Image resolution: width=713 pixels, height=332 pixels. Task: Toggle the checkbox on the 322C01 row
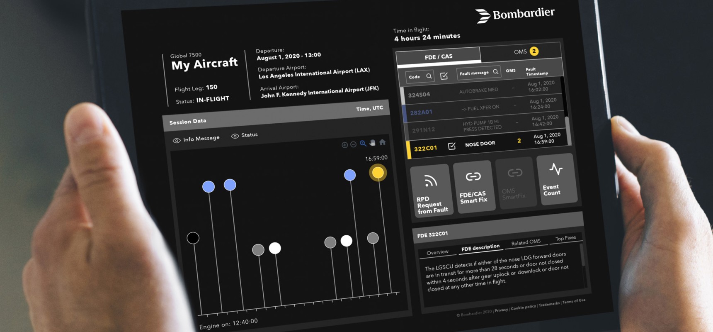click(452, 146)
